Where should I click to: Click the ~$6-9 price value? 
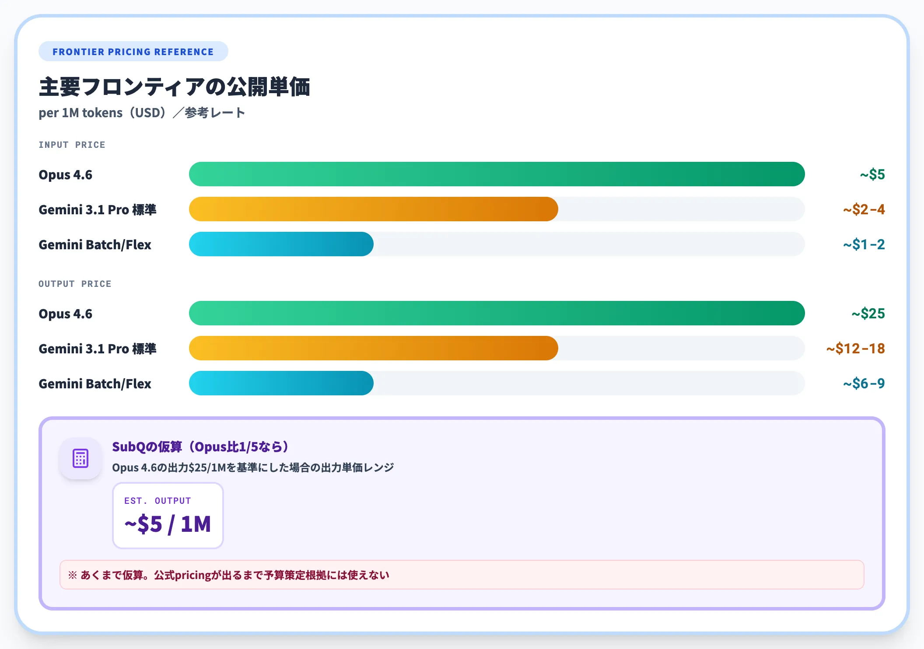(864, 384)
